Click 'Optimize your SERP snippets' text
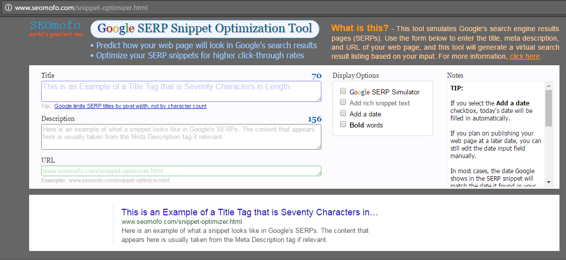Viewport: 566px width, 260px height. click(x=200, y=56)
